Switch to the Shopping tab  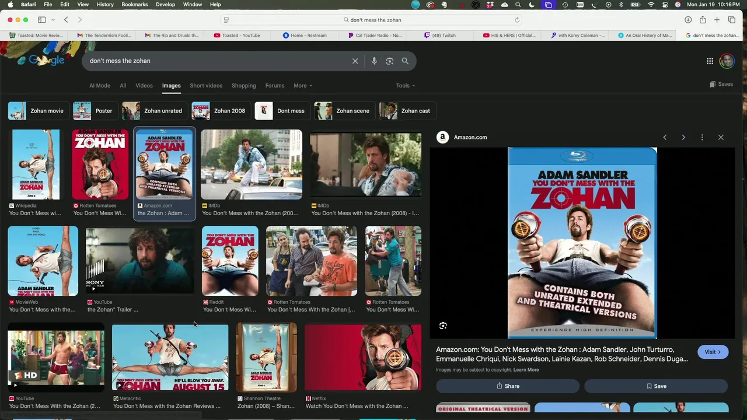click(x=243, y=85)
